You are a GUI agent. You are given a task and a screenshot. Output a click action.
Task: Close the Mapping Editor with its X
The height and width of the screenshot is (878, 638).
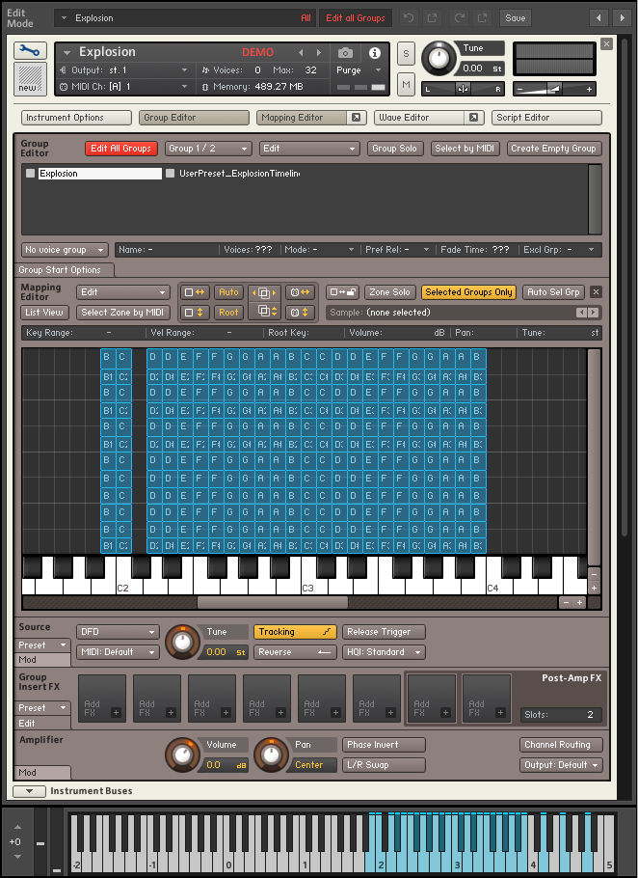coord(596,292)
